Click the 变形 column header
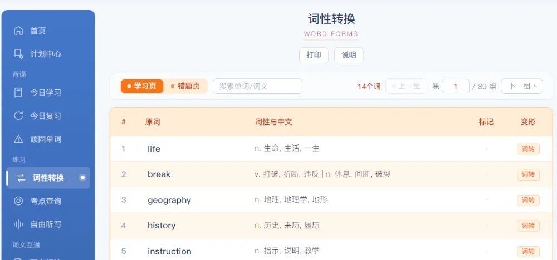The width and height of the screenshot is (557, 260). tap(528, 122)
